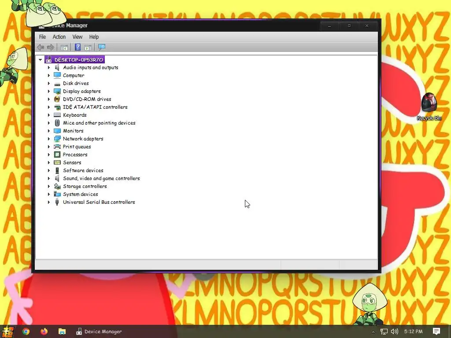Launch Google Chrome from the taskbar
Screen dimensions: 451x338
26,331
